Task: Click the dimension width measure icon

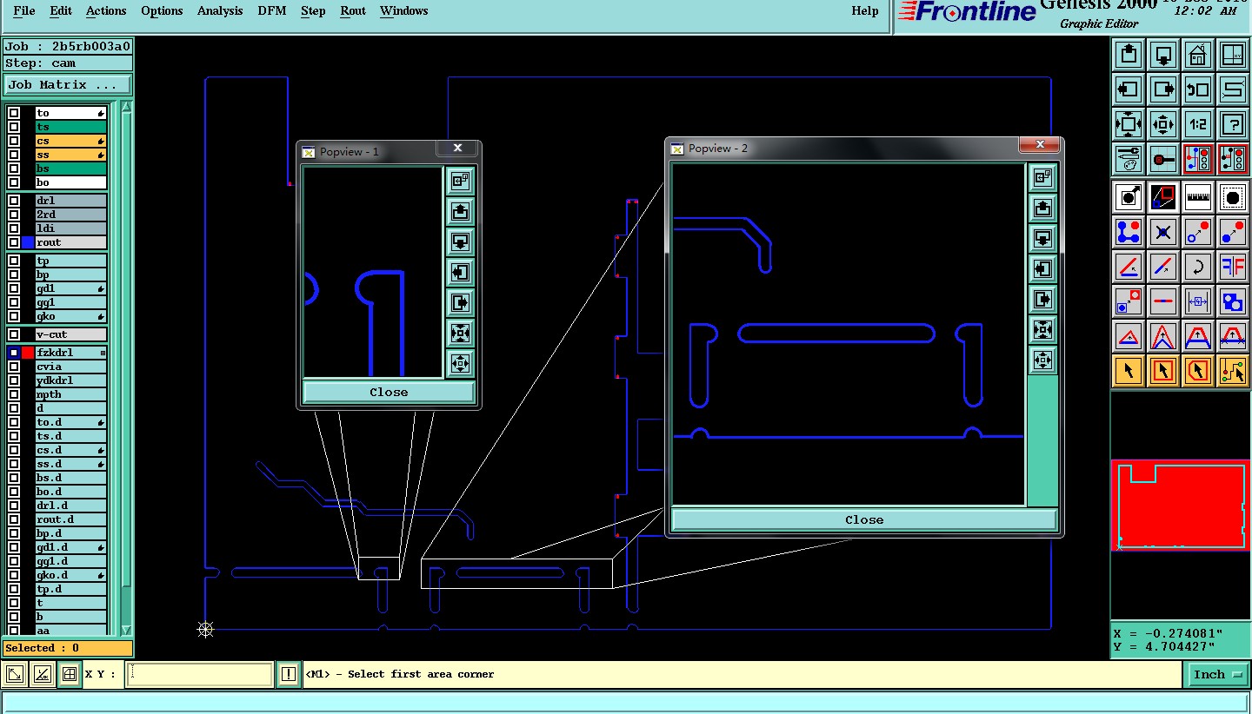Action: point(1198,301)
